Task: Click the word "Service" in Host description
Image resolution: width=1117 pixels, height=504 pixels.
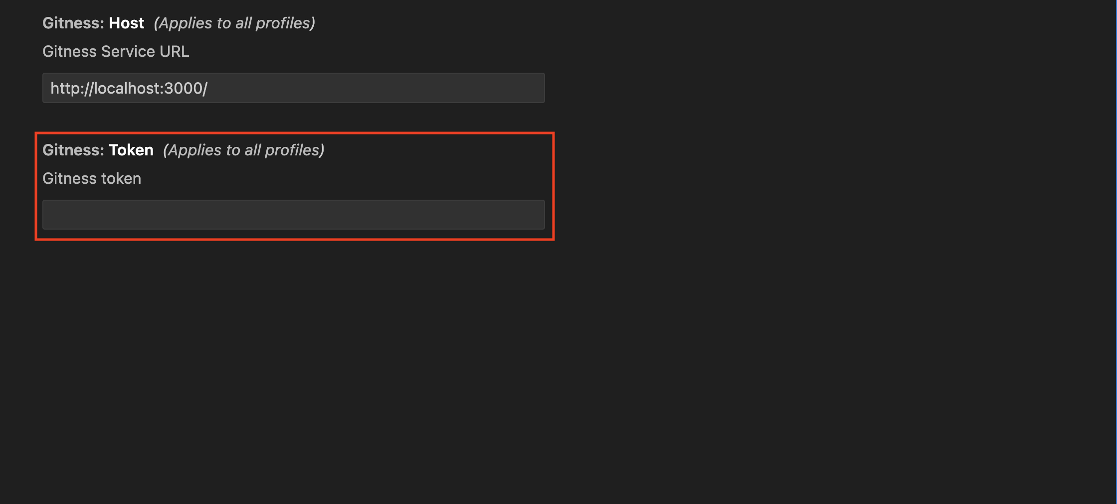Action: click(128, 51)
